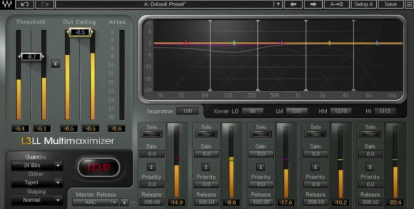Viewport: 414px width, 209px height.
Task: Click the third crossover line near 1k
Action: tap(306, 55)
